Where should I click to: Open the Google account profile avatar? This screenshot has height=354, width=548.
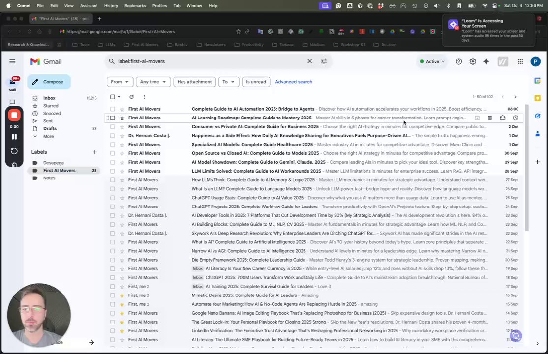click(535, 61)
